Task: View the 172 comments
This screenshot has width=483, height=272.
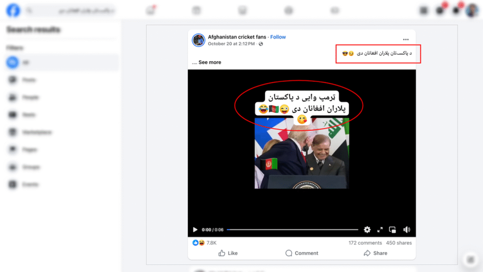Action: 365,243
